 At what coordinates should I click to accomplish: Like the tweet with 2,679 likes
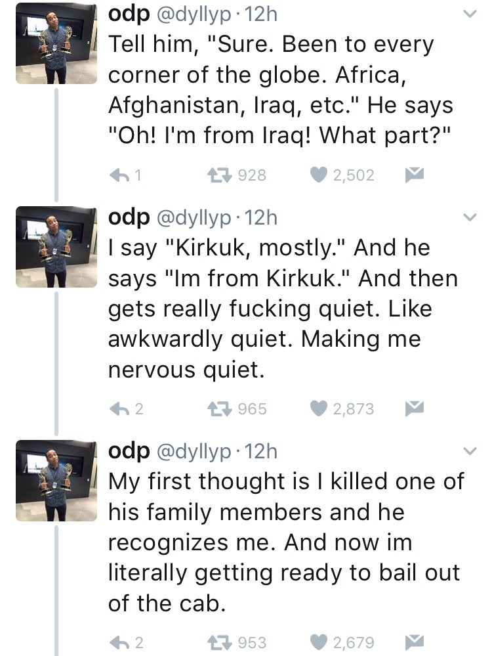tap(318, 642)
